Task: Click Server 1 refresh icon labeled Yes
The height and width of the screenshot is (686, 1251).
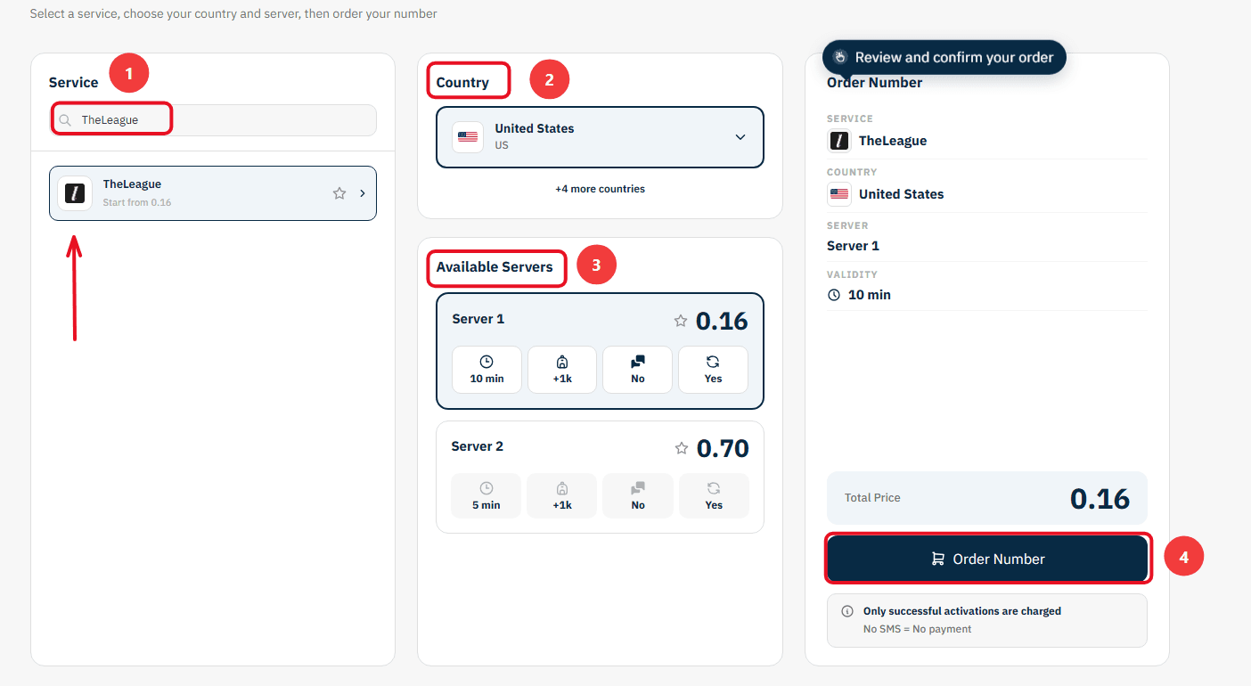Action: coord(713,362)
